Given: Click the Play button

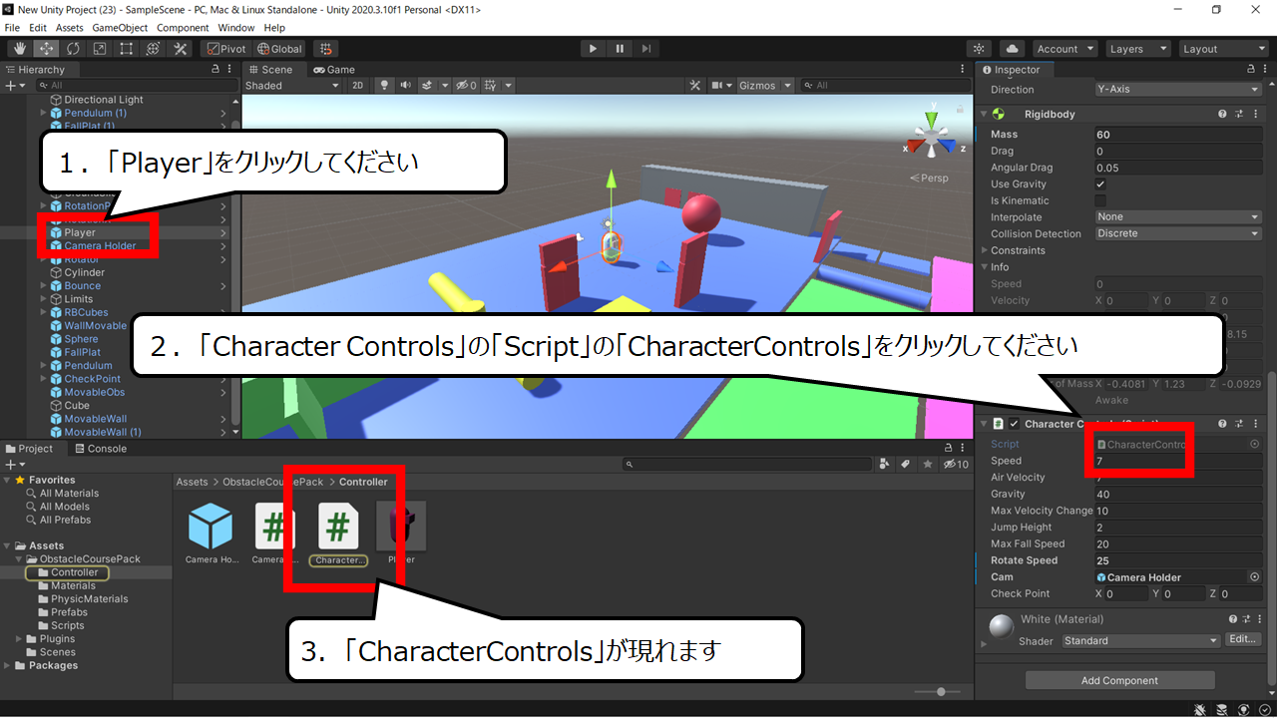Looking at the screenshot, I should click(593, 48).
